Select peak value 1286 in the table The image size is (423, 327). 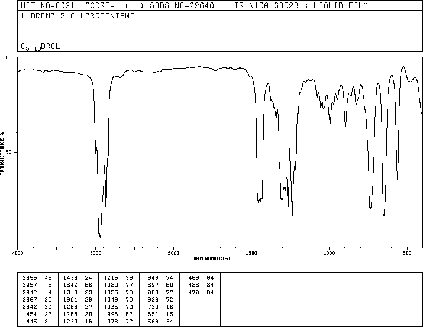(x=70, y=307)
